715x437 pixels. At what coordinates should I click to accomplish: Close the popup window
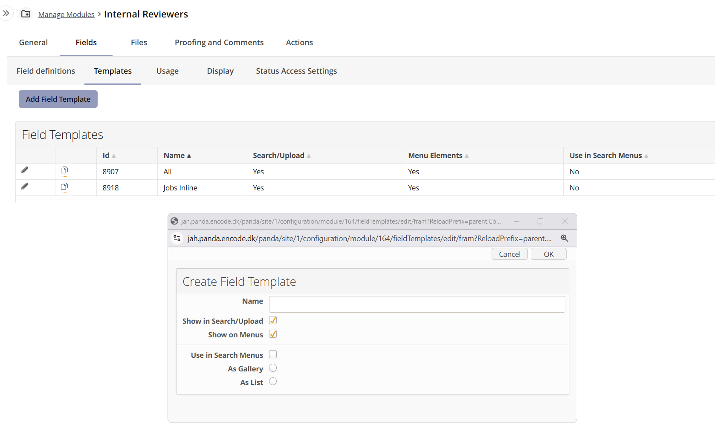pos(565,221)
